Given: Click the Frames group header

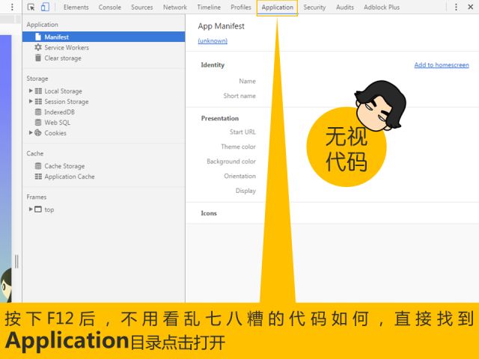Looking at the screenshot, I should coord(37,197).
